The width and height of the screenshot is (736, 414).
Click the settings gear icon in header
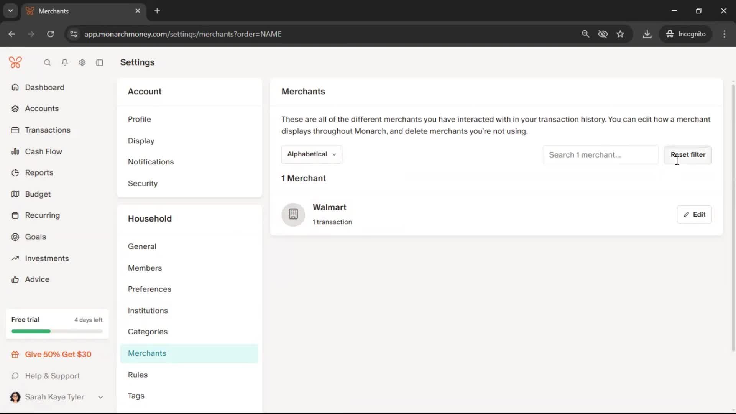[82, 62]
